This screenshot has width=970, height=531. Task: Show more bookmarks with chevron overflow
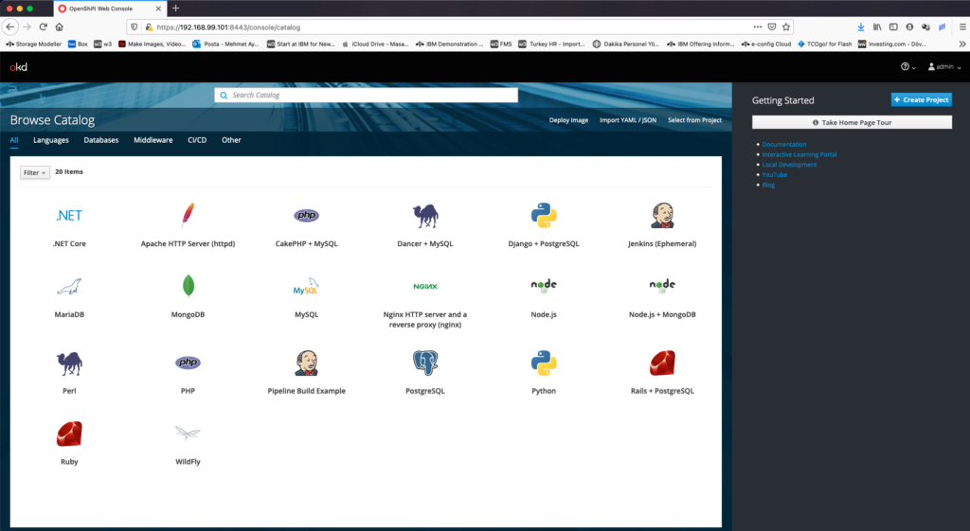[x=962, y=44]
